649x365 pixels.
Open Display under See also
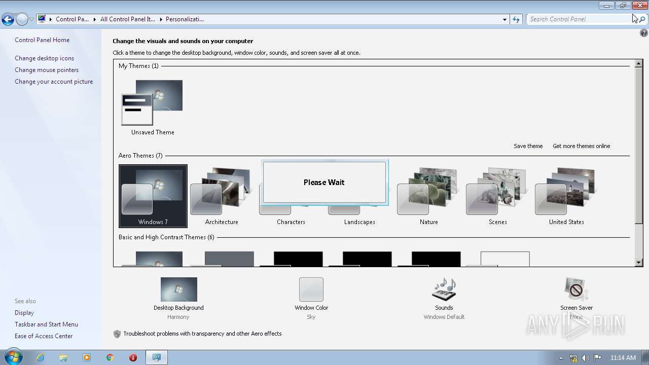(24, 313)
